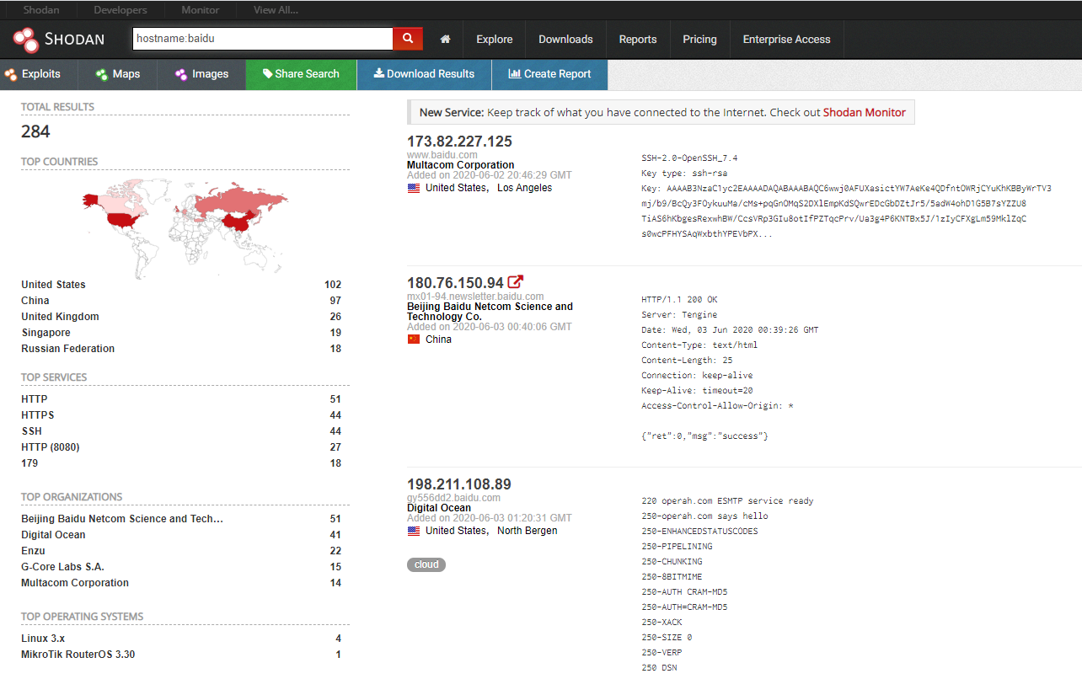Go to the home icon
The width and height of the screenshot is (1082, 679).
tap(445, 40)
